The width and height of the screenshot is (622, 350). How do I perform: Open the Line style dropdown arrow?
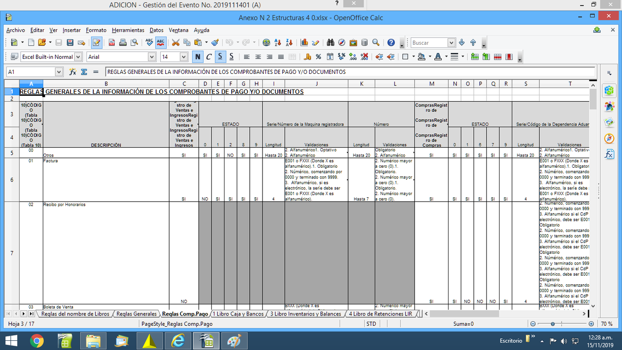[463, 57]
